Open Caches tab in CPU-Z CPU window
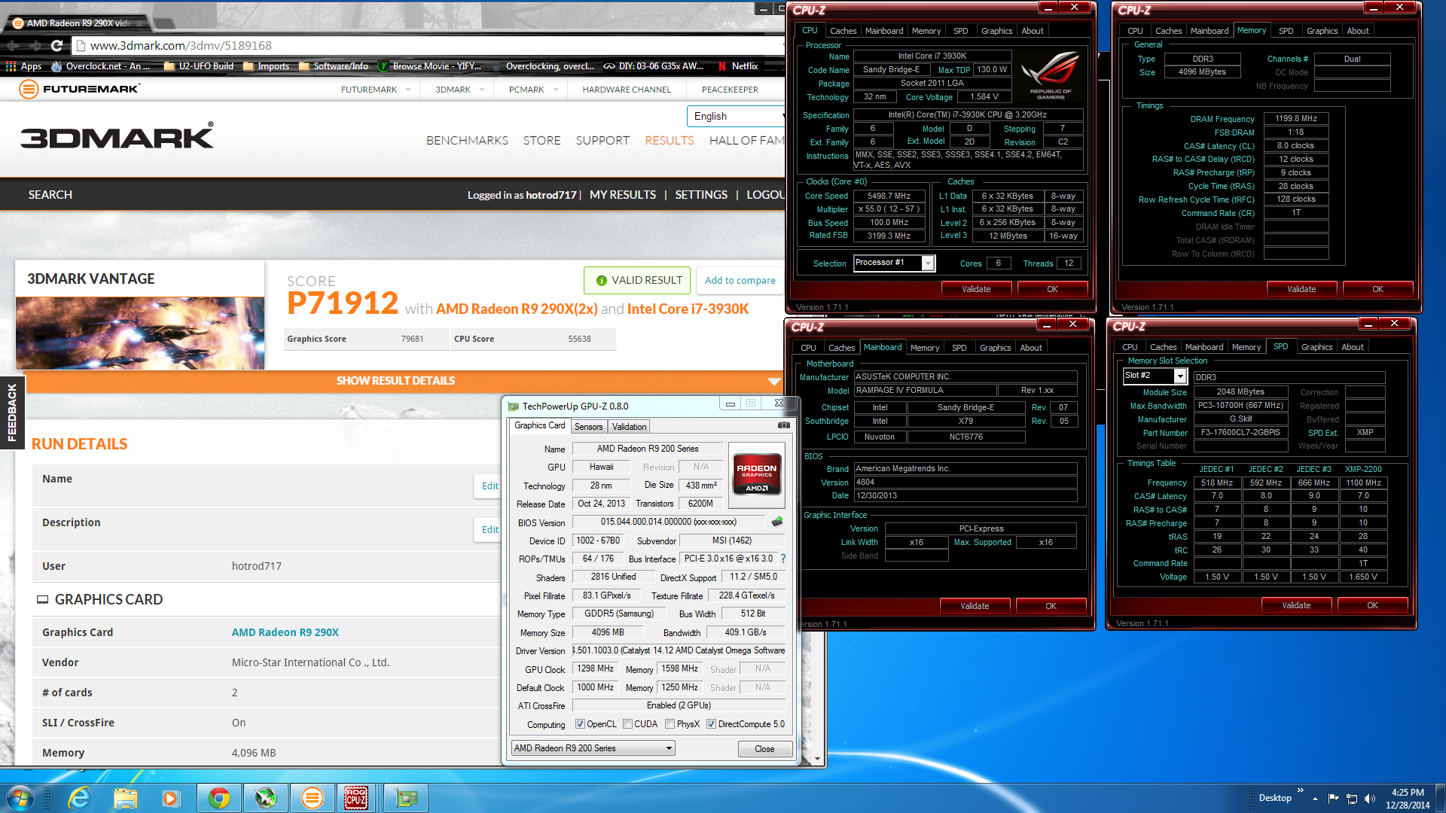This screenshot has width=1446, height=813. click(x=843, y=31)
